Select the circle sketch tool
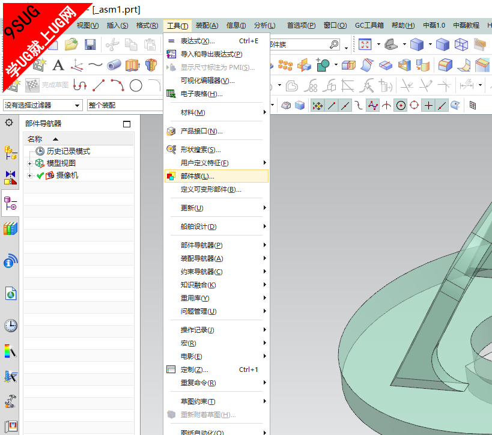492x435 pixels. pos(136,85)
